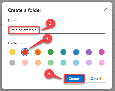This screenshot has width=115, height=91.
Task: Click the Cancel button
Action: click(x=96, y=79)
